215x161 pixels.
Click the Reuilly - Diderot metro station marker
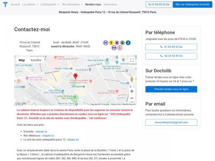click(x=71, y=68)
